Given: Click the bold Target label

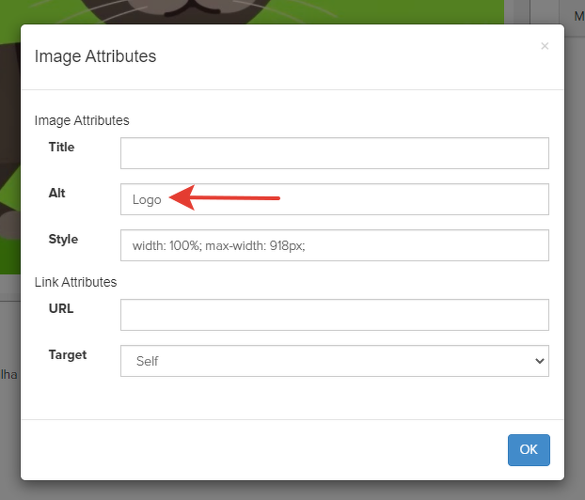Looking at the screenshot, I should coord(68,355).
